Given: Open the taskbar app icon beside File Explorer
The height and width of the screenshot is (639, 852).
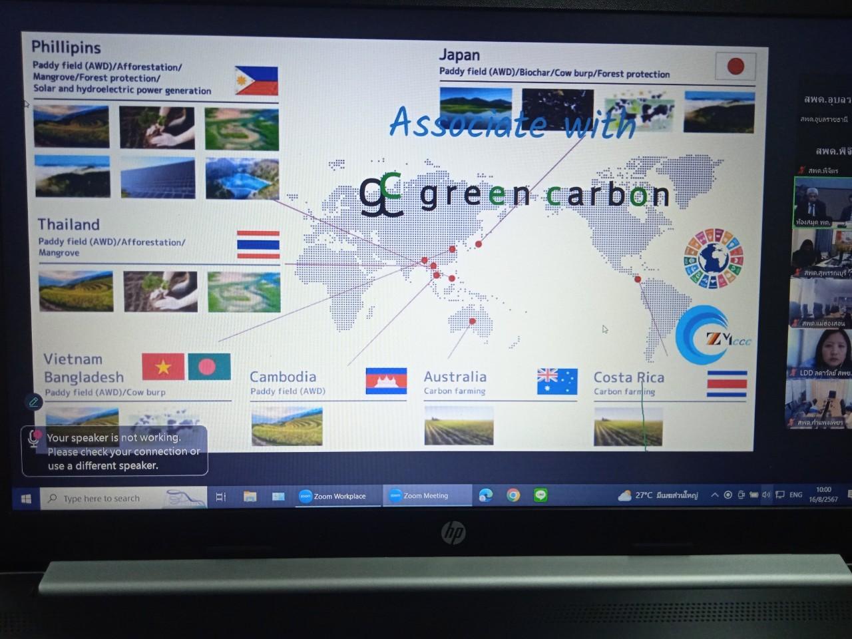Looking at the screenshot, I should coord(278,497).
